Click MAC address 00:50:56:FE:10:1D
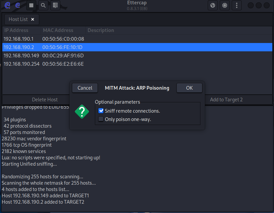The image size is (274, 213). pyautogui.click(x=62, y=47)
